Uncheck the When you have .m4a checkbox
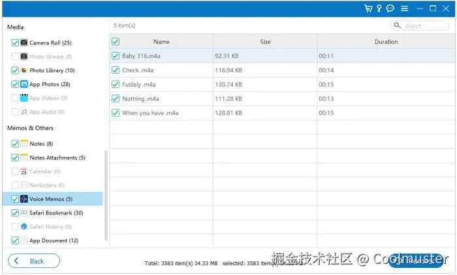Viewport: 457px width, 275px height. [x=116, y=113]
